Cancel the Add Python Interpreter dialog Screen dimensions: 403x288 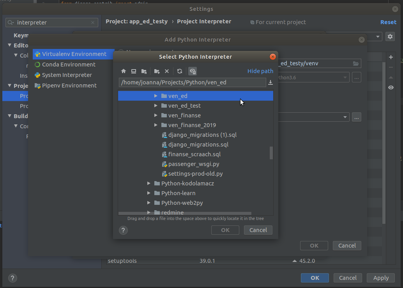(347, 246)
